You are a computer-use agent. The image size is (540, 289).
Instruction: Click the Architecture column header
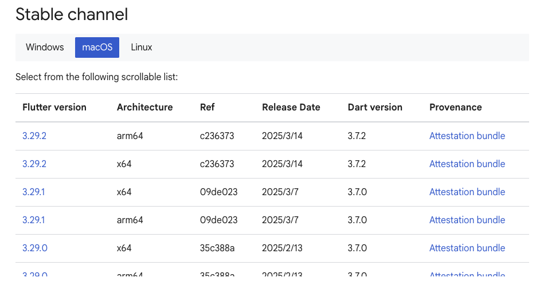144,108
